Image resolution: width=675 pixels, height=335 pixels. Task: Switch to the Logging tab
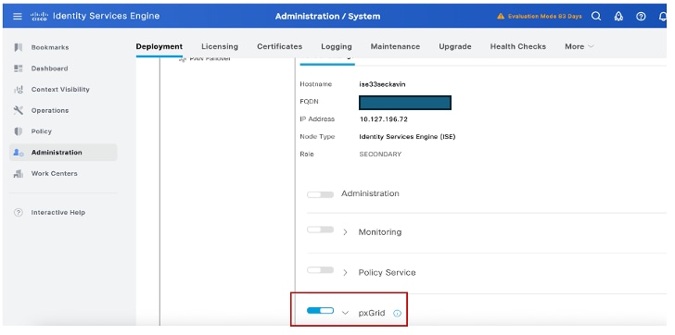point(337,46)
